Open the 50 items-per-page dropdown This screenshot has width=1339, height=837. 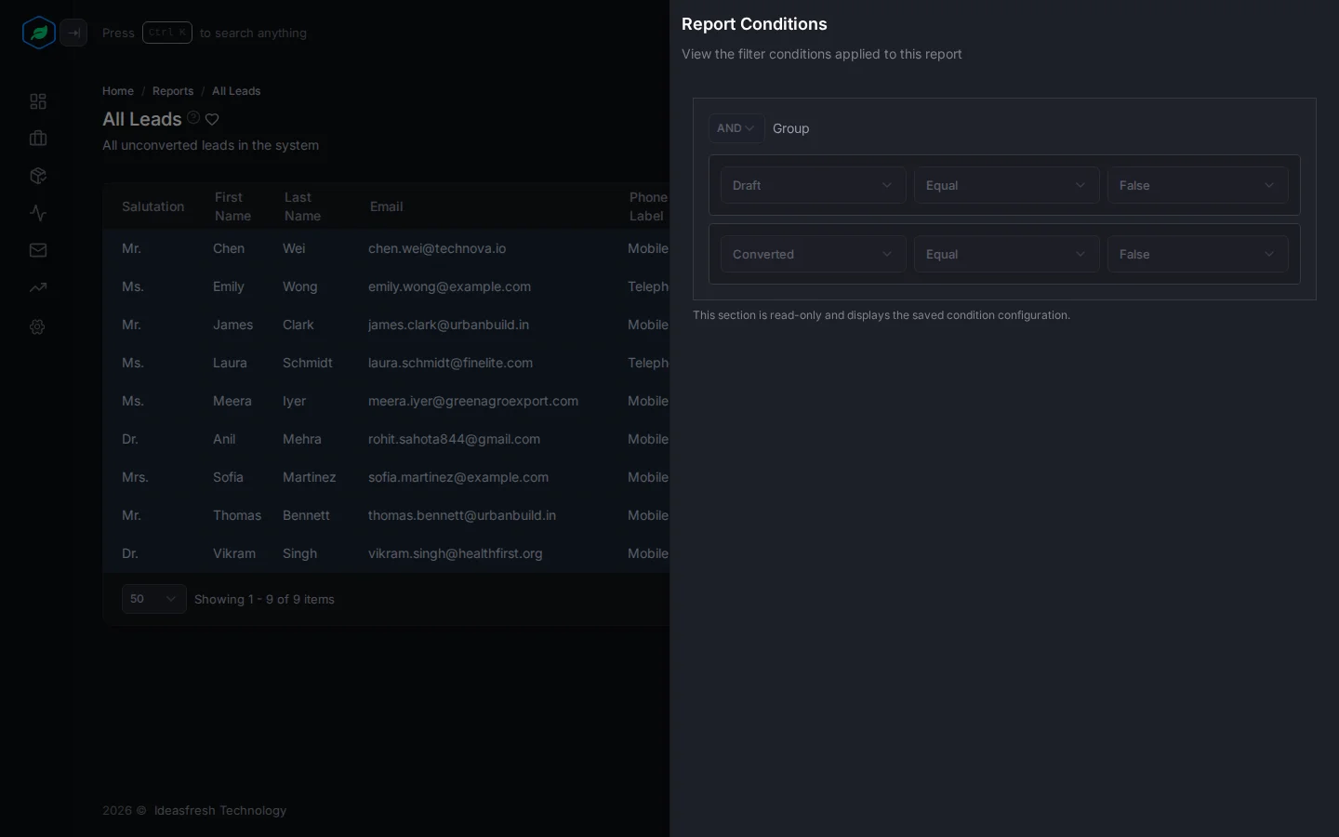tap(154, 599)
